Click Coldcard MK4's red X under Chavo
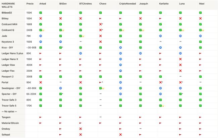The width and height of the screenshot is (218, 138). coord(100,24)
